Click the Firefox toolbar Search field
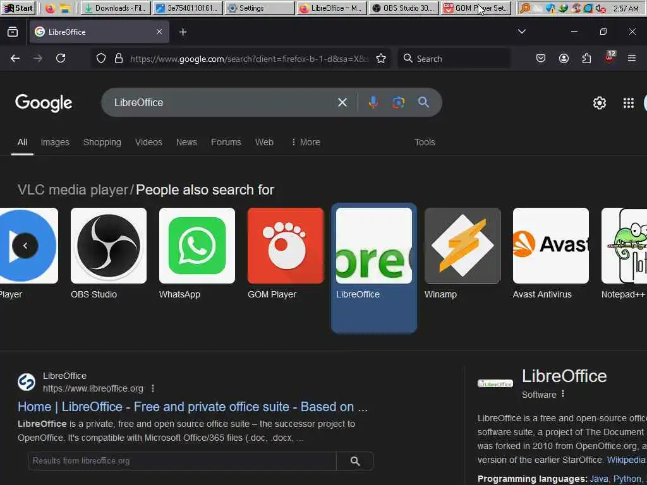This screenshot has width=647, height=485. [454, 59]
